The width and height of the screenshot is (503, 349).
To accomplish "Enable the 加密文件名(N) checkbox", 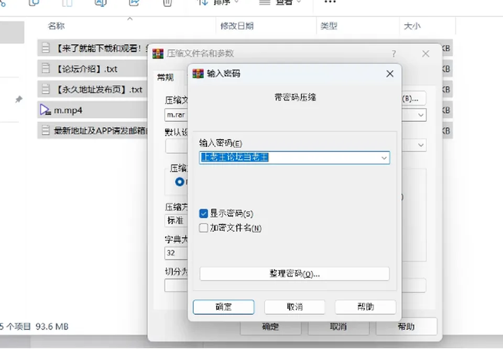I will click(203, 228).
